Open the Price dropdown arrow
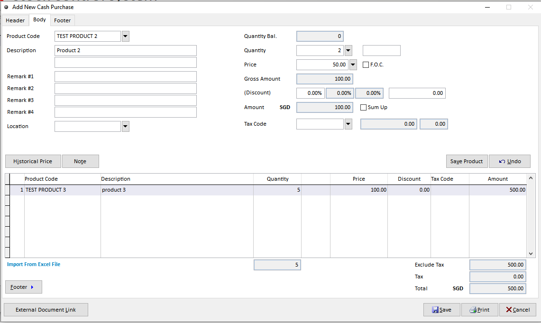Image resolution: width=541 pixels, height=323 pixels. 353,65
